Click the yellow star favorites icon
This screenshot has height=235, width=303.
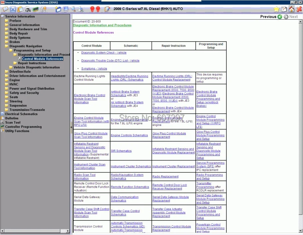coord(276,9)
